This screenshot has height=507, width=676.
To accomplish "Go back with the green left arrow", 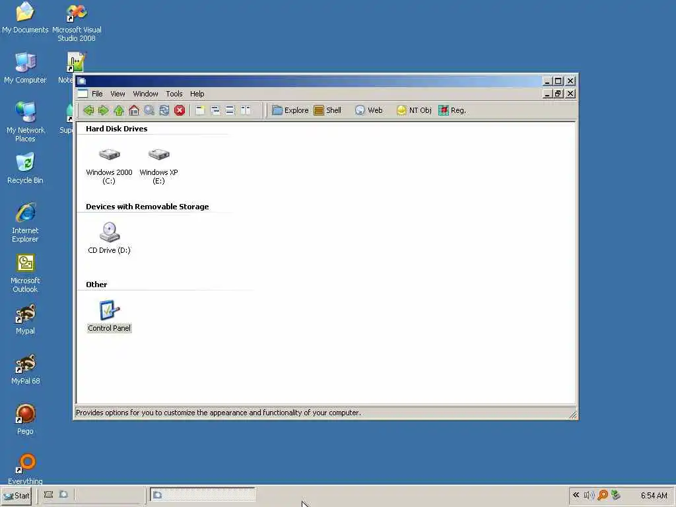I will [x=88, y=110].
